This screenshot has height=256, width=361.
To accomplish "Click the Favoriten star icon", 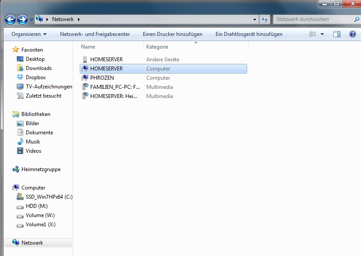I will click(x=16, y=49).
